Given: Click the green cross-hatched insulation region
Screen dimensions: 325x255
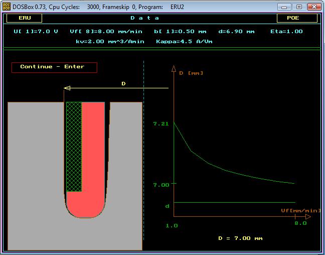Looking at the screenshot, I should click(x=74, y=146).
